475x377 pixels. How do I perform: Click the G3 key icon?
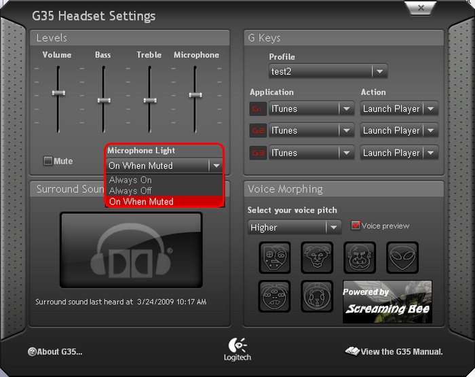(258, 153)
